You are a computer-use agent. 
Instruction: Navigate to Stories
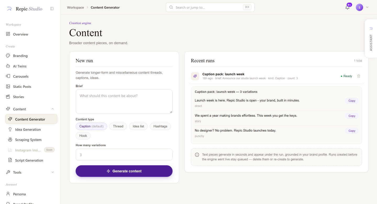tap(31, 97)
